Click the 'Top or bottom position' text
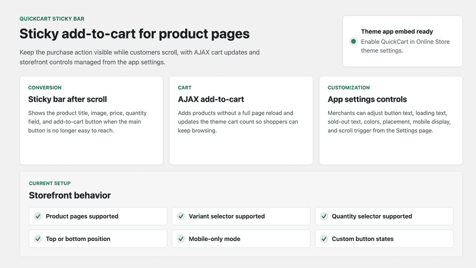The image size is (476, 268). [78, 239]
